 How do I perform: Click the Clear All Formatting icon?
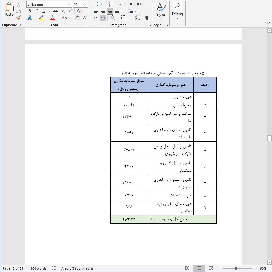pos(79,11)
